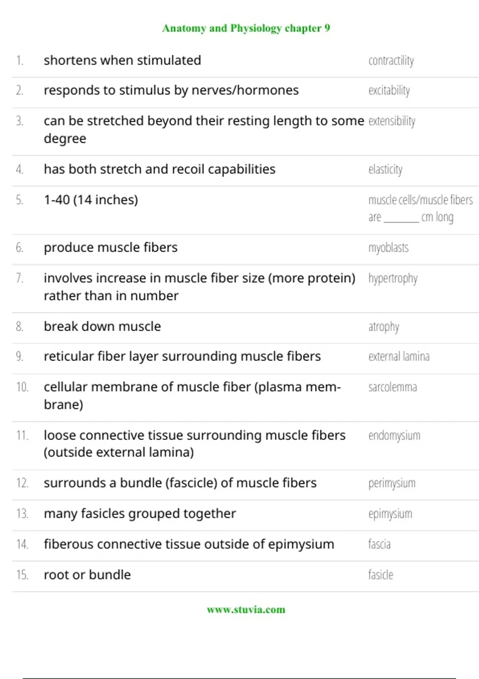The height and width of the screenshot is (679, 479).
Task: Select the term sarcolemma
Action: (x=393, y=387)
